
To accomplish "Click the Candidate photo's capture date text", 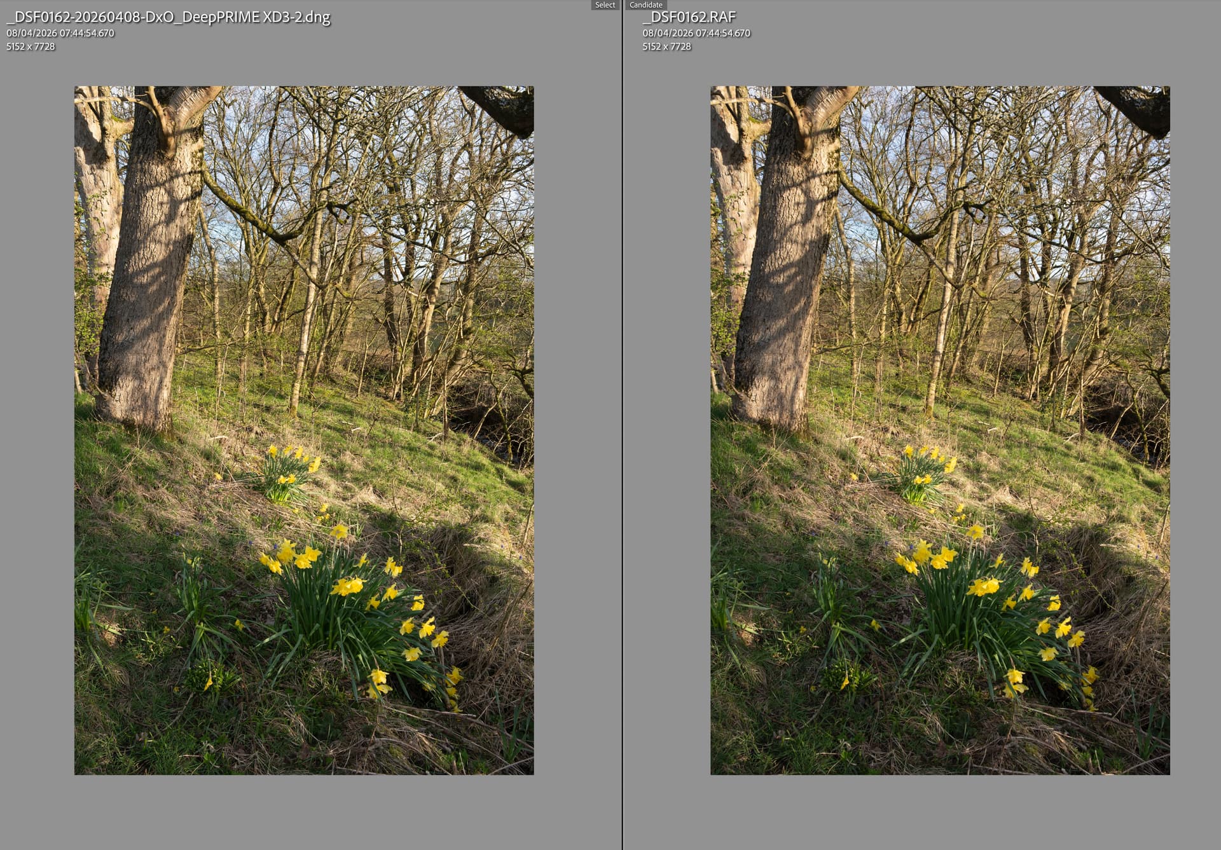I will [x=696, y=33].
